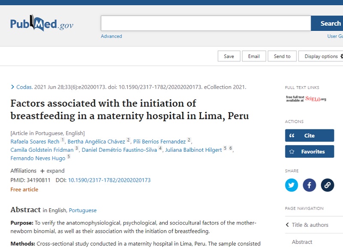Expand the Affiliations list
343x249 pixels.
(x=52, y=171)
